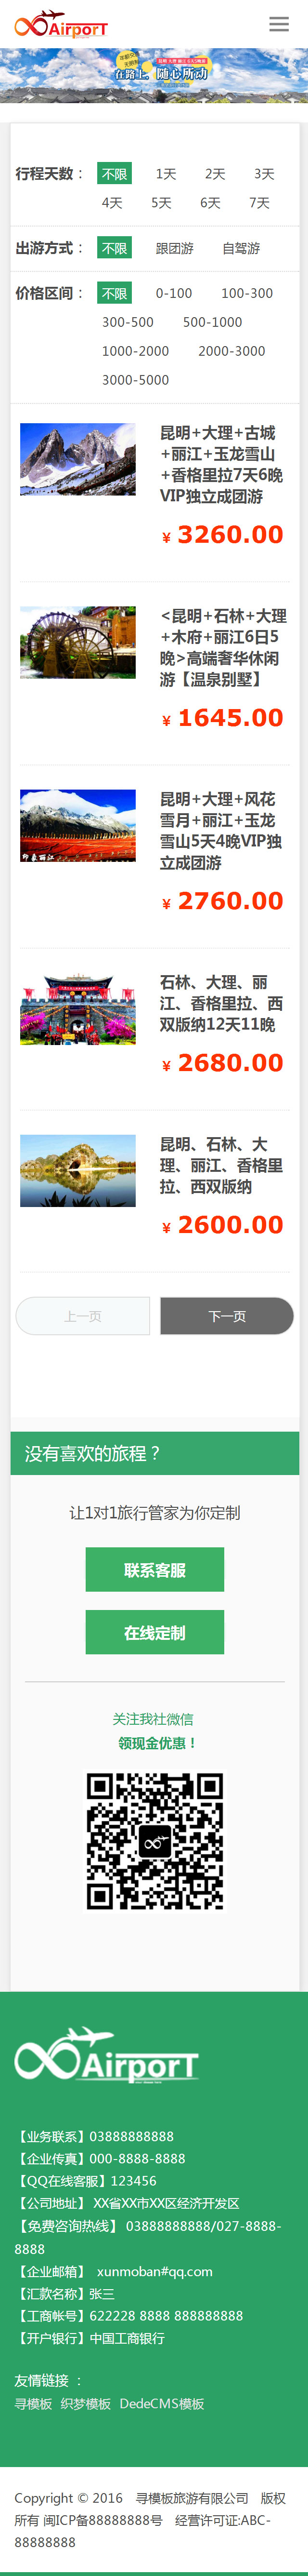Open the 石林、大理、丽江 12天11晚 tour title
This screenshot has width=308, height=2576.
tap(221, 1003)
